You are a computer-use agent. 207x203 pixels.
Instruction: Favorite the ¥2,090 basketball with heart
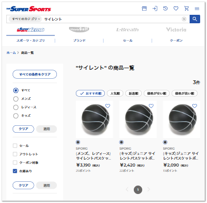coord(194,106)
